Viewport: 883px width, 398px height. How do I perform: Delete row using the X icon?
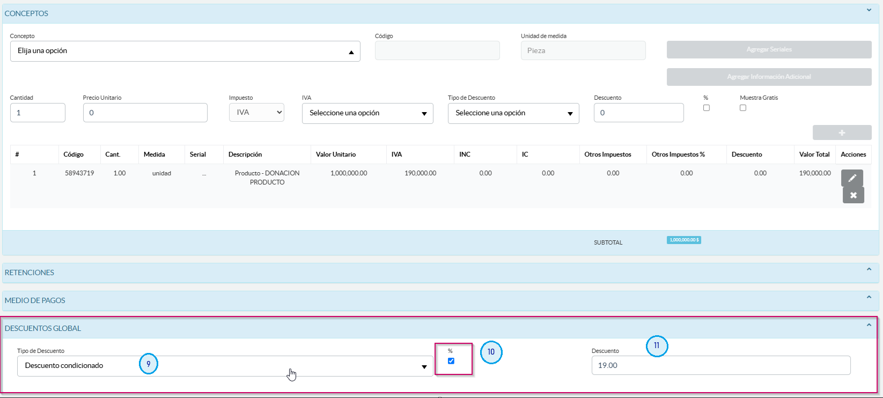[853, 195]
